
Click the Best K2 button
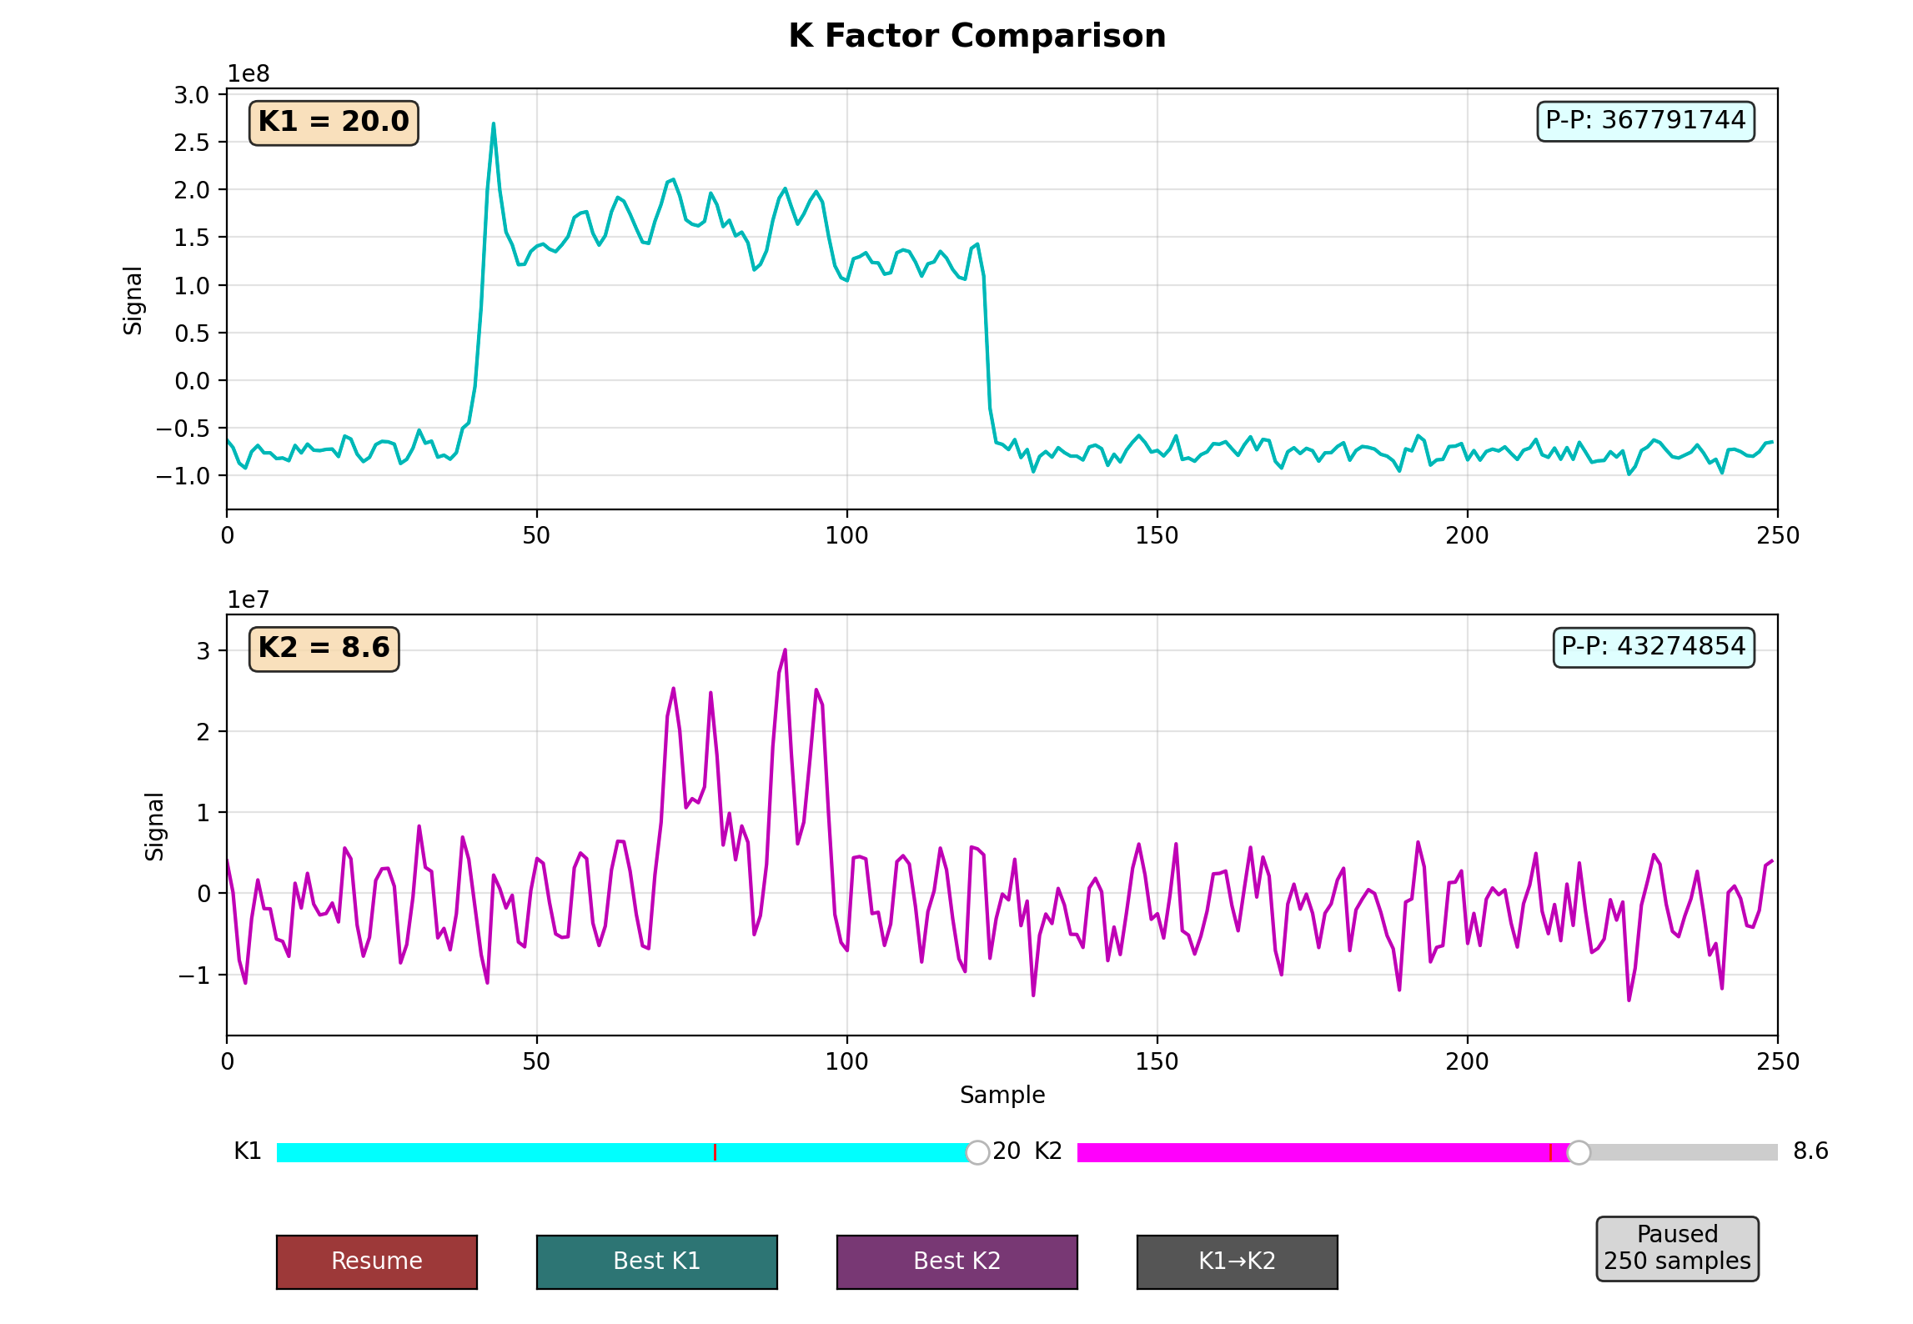956,1261
